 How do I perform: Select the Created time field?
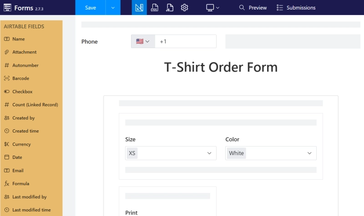[31, 131]
